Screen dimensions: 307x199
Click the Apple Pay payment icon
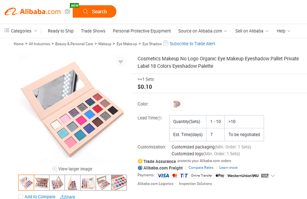(x=220, y=175)
